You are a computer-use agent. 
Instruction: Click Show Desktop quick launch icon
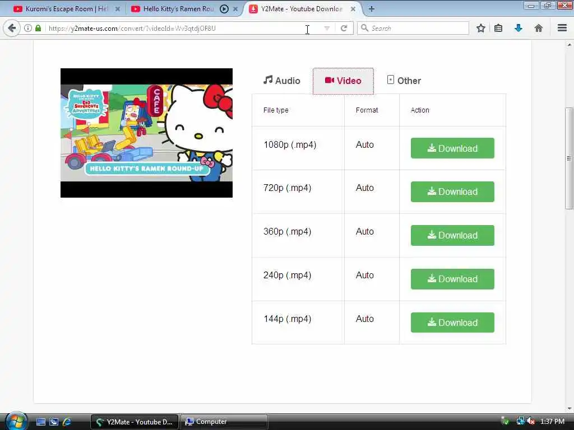41,422
